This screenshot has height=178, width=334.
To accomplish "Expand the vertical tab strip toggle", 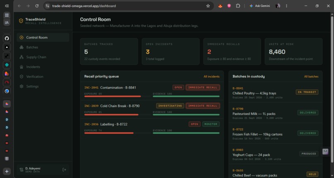I will click(x=7, y=6).
